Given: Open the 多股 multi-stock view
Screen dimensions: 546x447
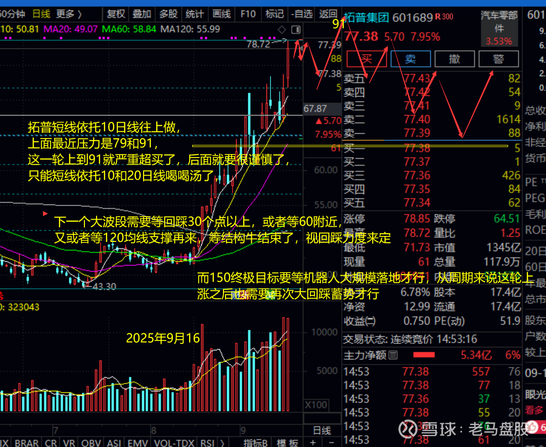Looking at the screenshot, I should 168,14.
